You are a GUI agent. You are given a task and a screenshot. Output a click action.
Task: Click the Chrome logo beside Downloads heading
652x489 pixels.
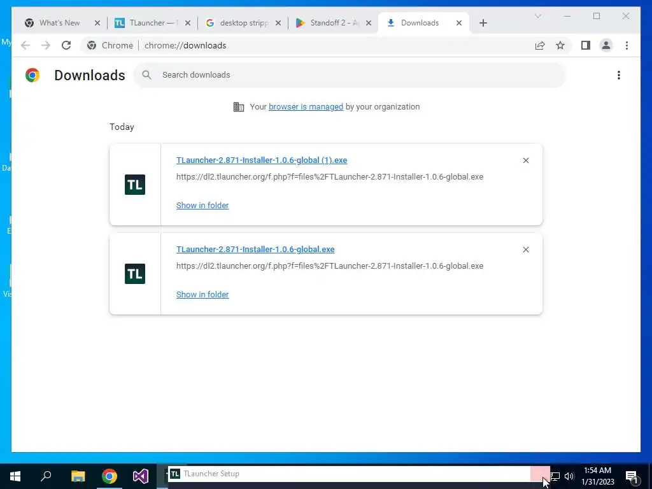[x=32, y=75]
